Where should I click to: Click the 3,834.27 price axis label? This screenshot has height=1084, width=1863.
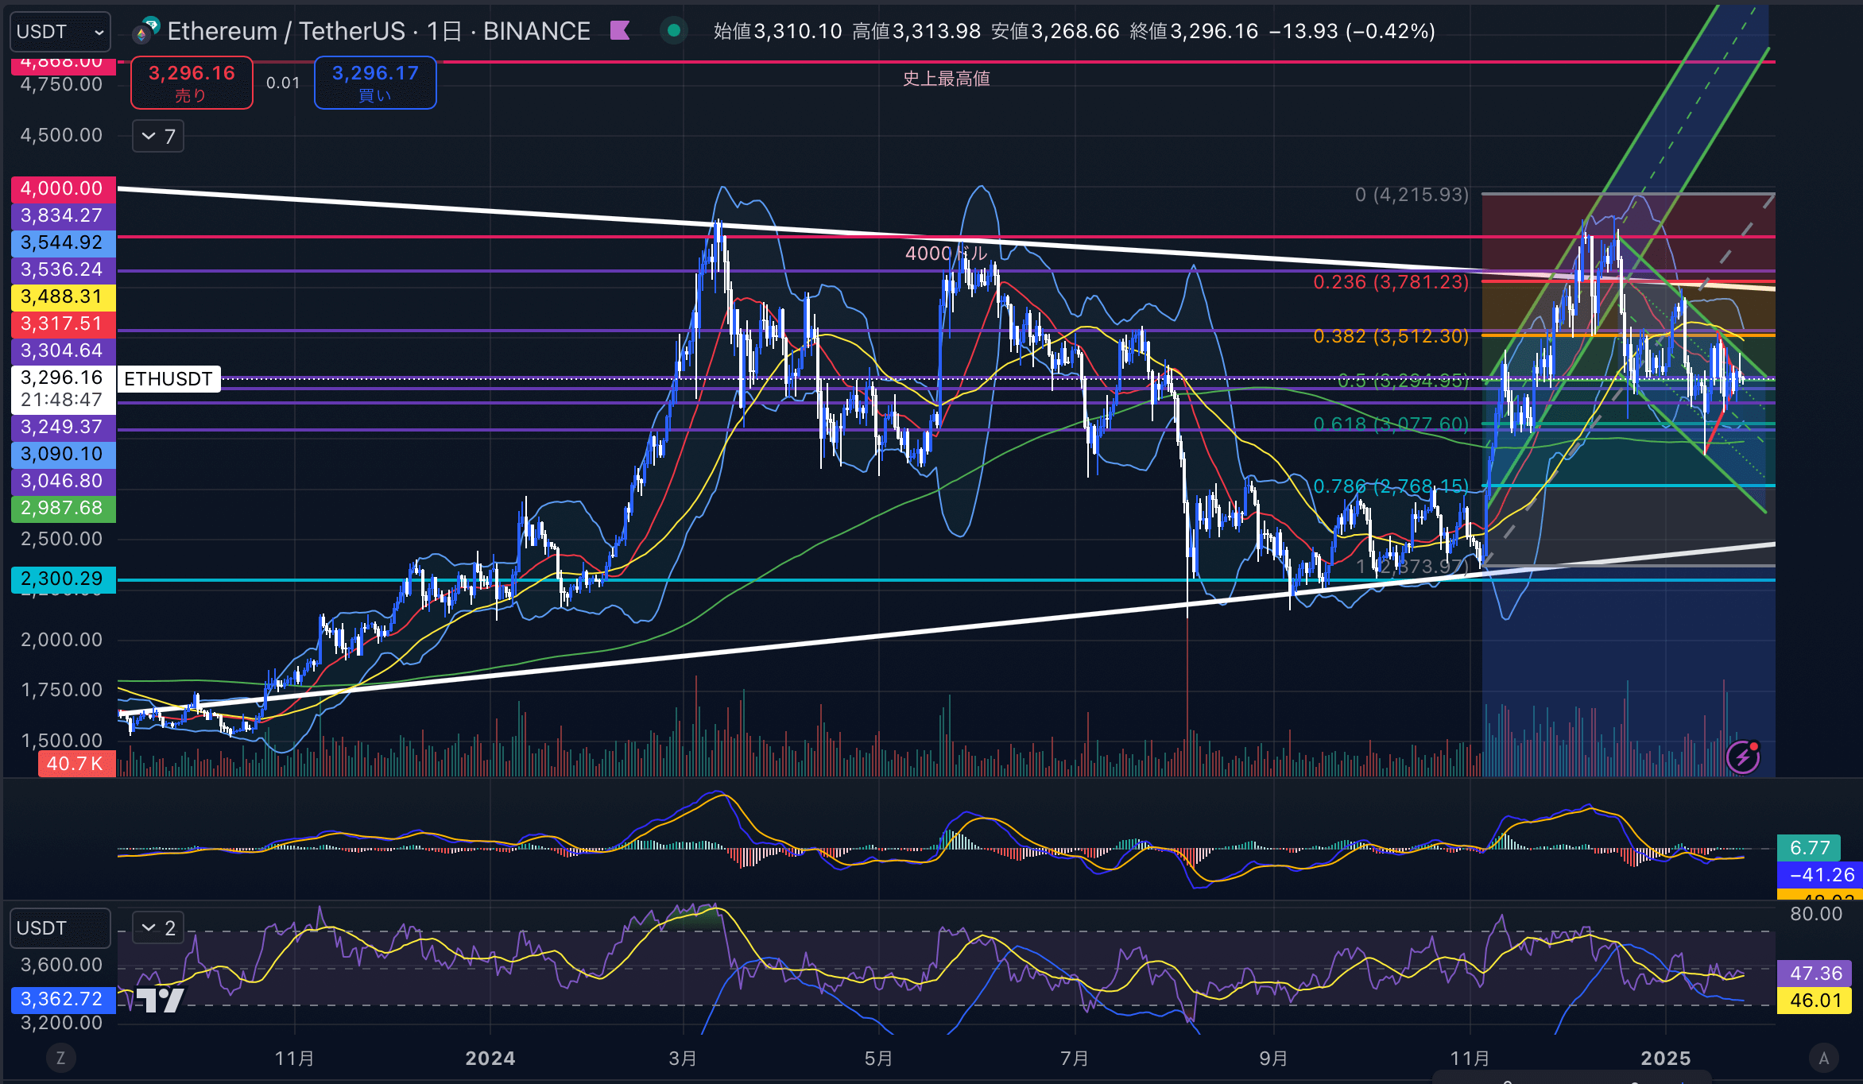(64, 215)
